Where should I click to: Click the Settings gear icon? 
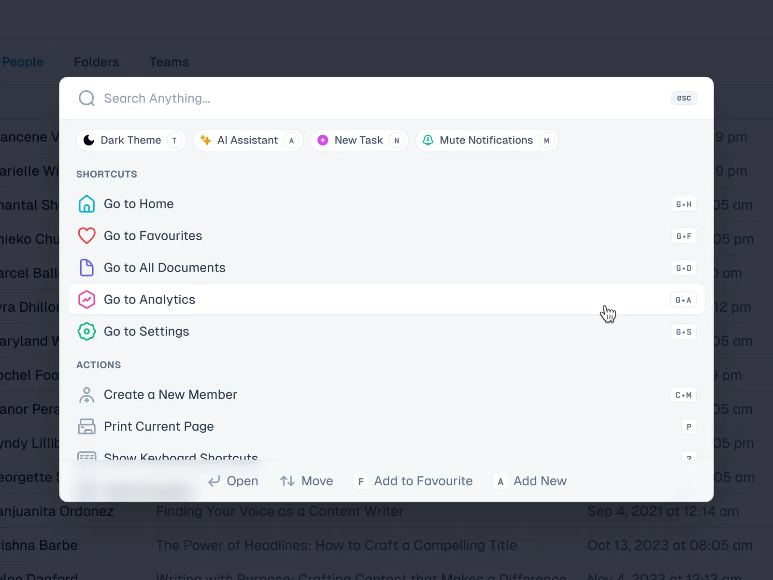click(87, 332)
